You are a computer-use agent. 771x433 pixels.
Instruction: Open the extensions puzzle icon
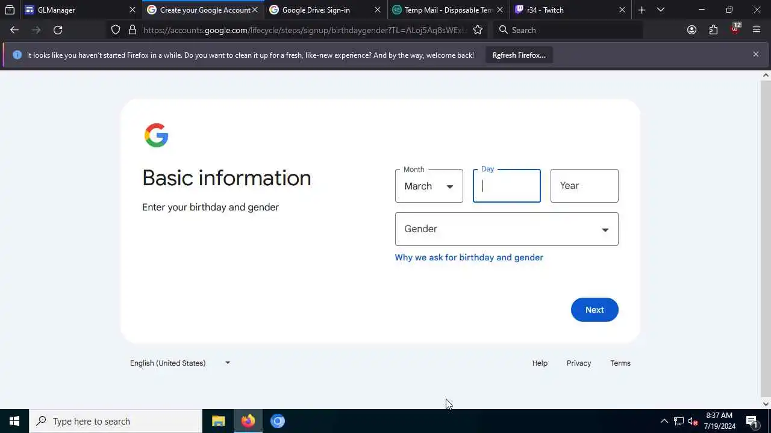[x=713, y=30]
